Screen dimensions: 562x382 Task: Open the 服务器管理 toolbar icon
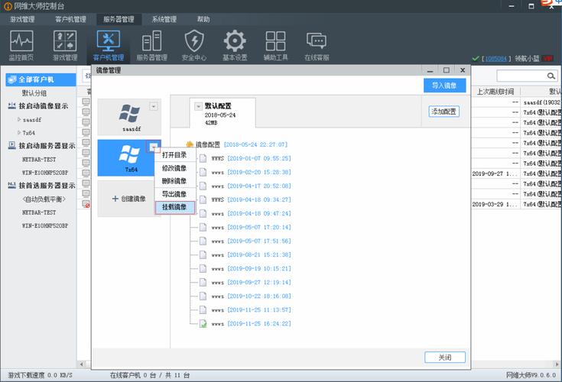click(152, 45)
